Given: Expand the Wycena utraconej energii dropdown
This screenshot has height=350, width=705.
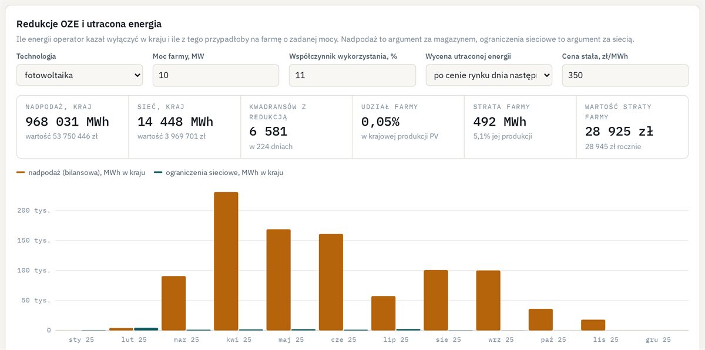Looking at the screenshot, I should coord(489,75).
